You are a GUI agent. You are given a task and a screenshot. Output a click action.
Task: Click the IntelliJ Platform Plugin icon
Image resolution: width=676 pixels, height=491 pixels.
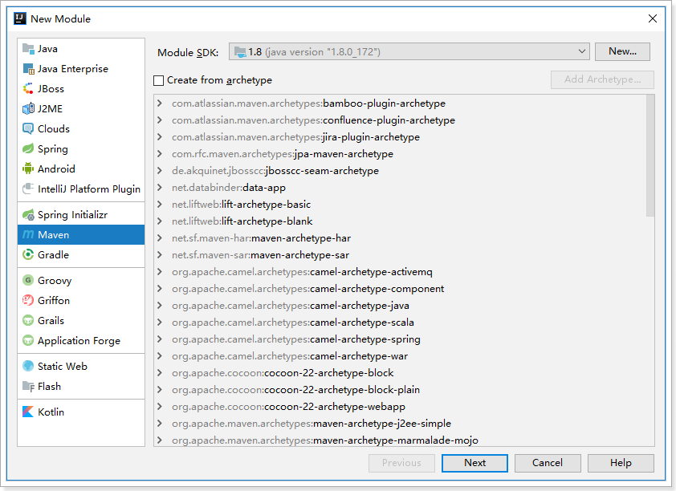click(28, 189)
